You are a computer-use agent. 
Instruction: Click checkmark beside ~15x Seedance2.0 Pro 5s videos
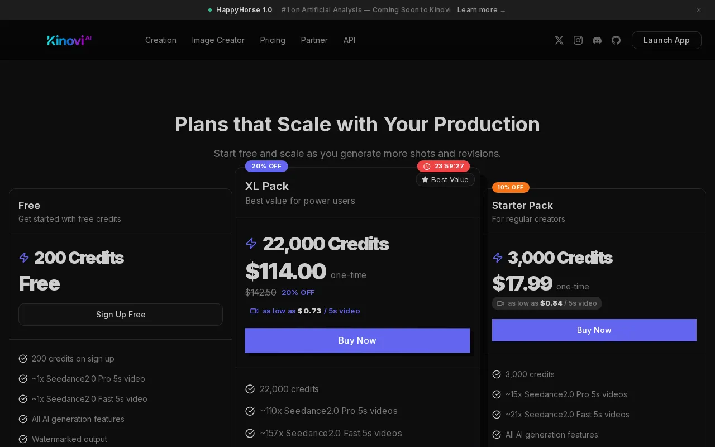coord(497,394)
